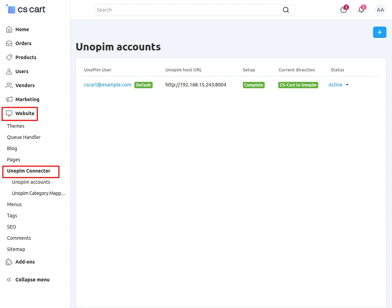Open the Marketing menu

tap(27, 99)
